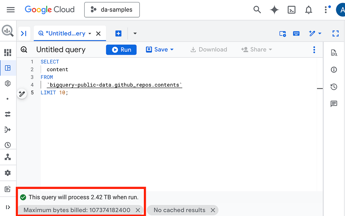
Task: Collapse the explorer pane toggle
Action: 24,33
